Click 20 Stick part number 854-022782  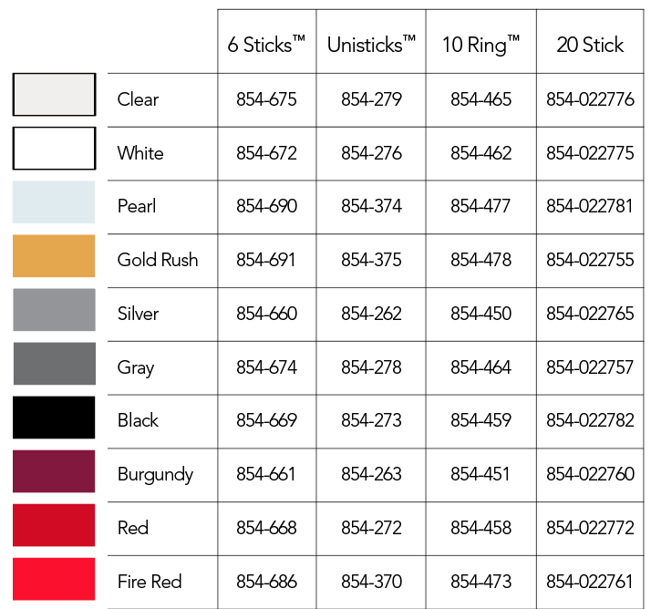click(590, 420)
